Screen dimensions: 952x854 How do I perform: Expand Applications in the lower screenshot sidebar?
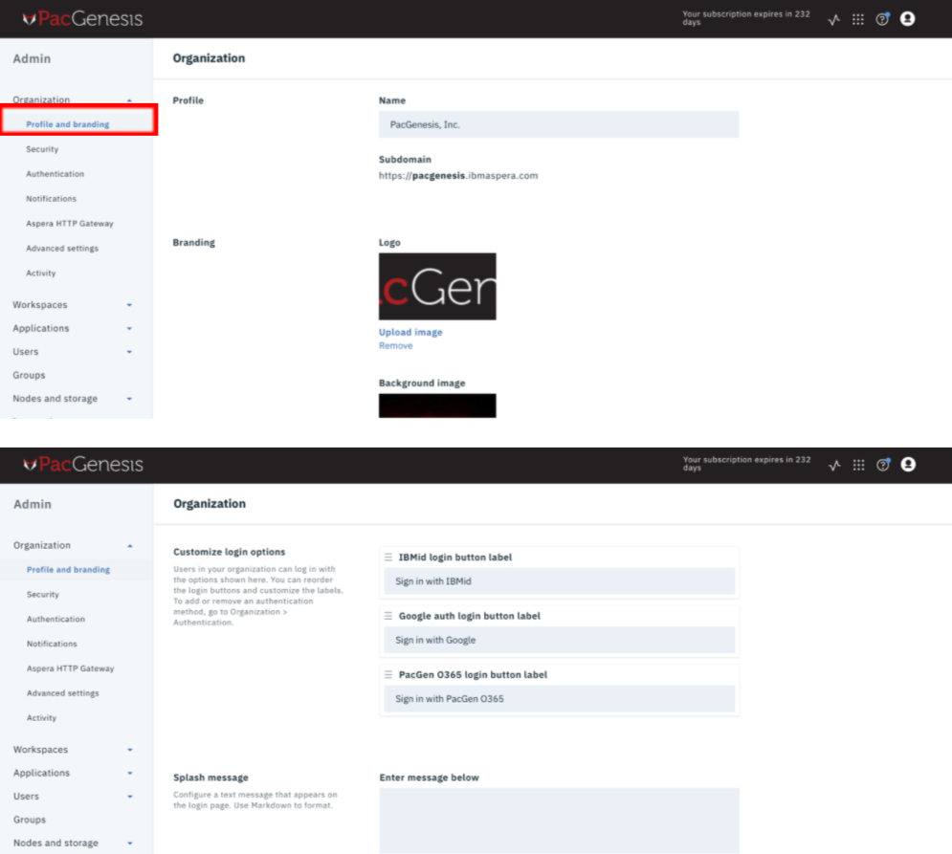coord(130,774)
